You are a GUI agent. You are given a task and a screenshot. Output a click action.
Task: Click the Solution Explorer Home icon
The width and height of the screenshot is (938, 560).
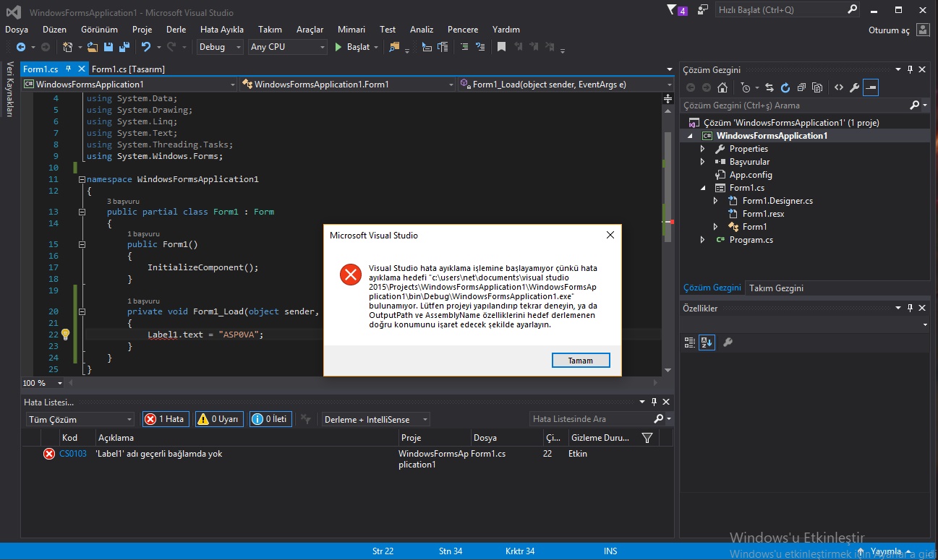click(x=722, y=87)
